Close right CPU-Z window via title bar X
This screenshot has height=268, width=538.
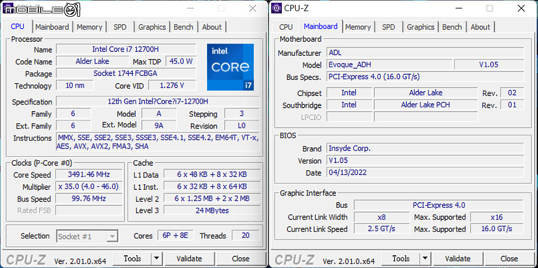pos(521,8)
